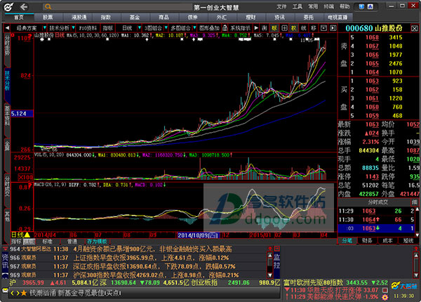Open the 终端 menu

point(328,7)
